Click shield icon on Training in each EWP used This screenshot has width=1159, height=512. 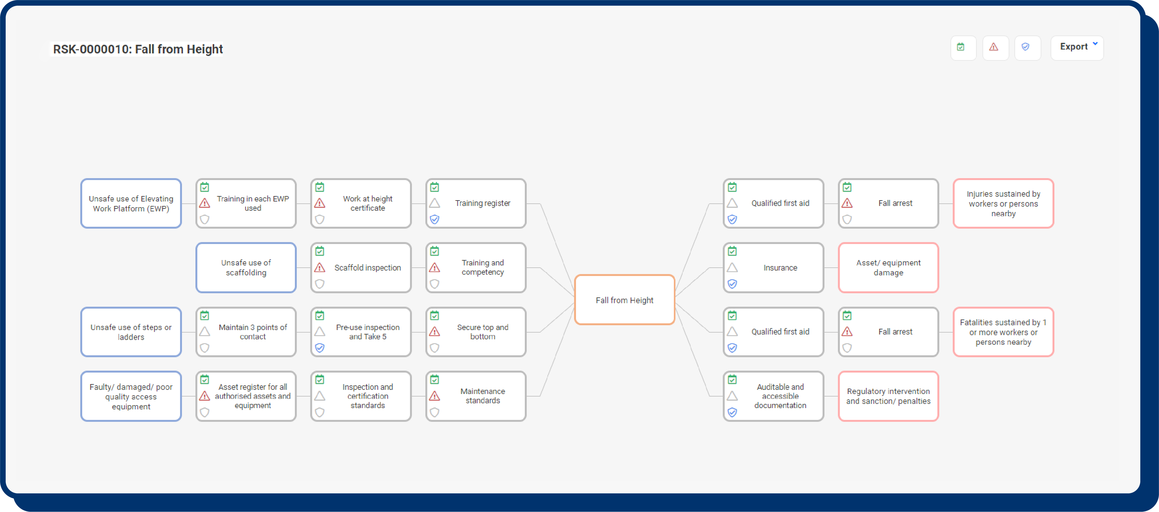205,219
